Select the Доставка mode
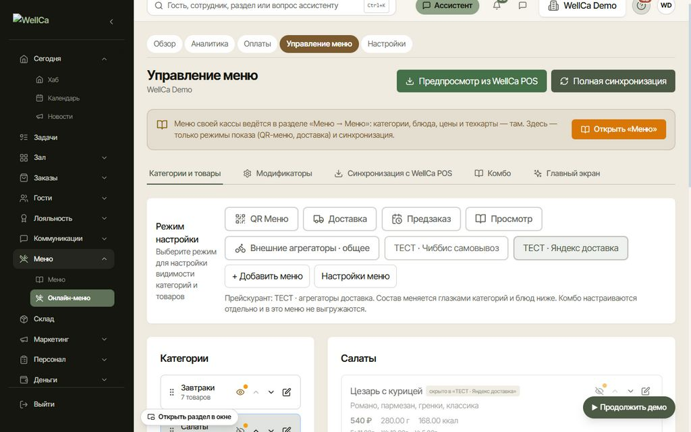This screenshot has width=691, height=432. coord(340,219)
